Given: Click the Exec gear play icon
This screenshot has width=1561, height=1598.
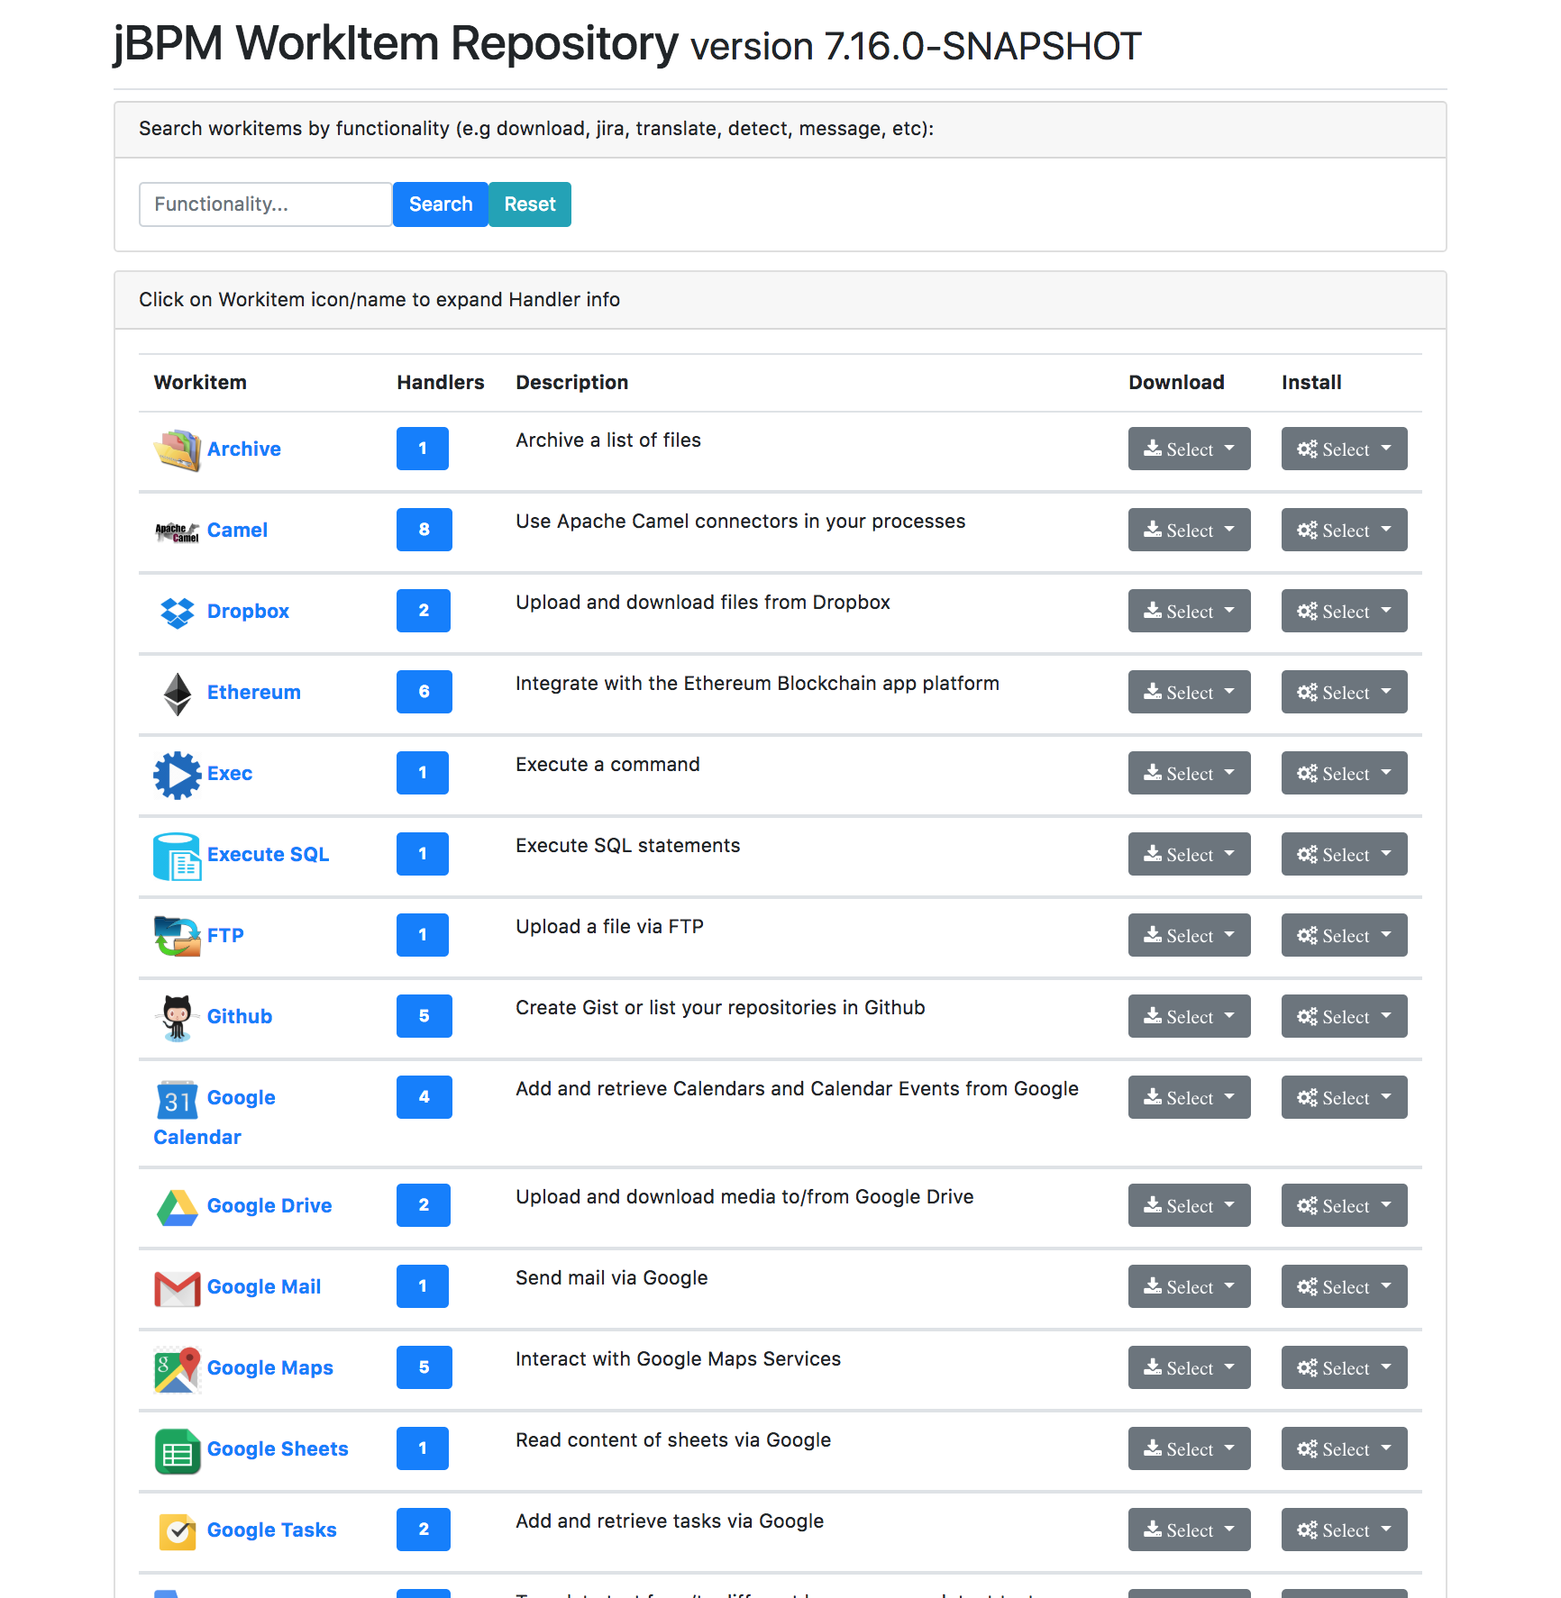Looking at the screenshot, I should coord(178,775).
